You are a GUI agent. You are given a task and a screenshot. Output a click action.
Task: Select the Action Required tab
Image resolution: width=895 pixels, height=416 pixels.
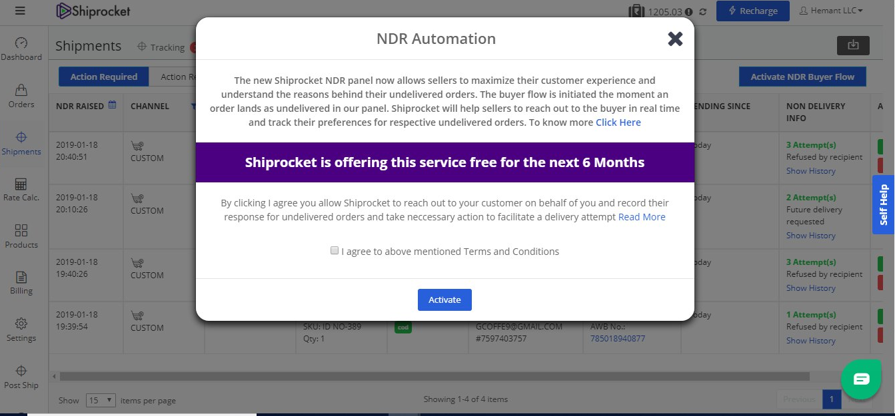pyautogui.click(x=104, y=77)
